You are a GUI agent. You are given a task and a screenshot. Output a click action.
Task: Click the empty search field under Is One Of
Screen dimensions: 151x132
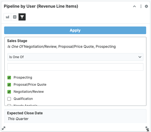[x=75, y=67]
